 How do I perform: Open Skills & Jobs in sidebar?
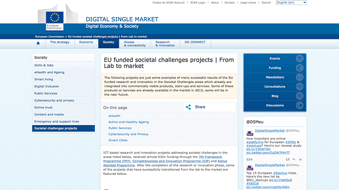click(x=44, y=65)
